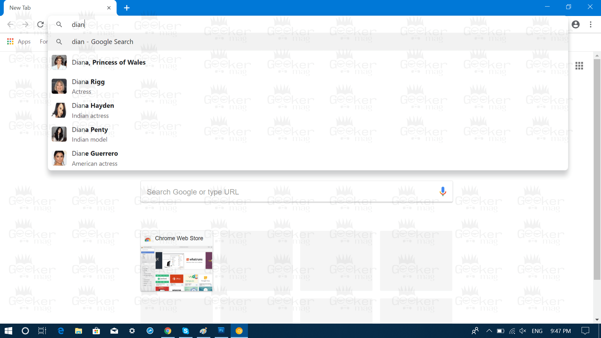
Task: Click Diane Guerrero's portrait thumbnail
Action: (x=59, y=158)
